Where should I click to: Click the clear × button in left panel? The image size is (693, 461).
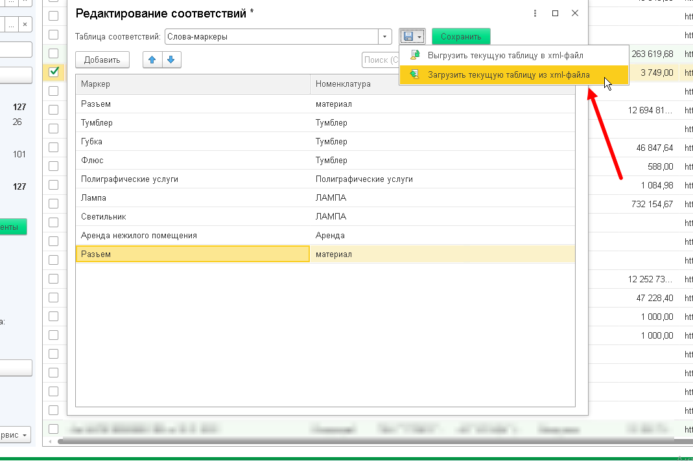[25, 25]
